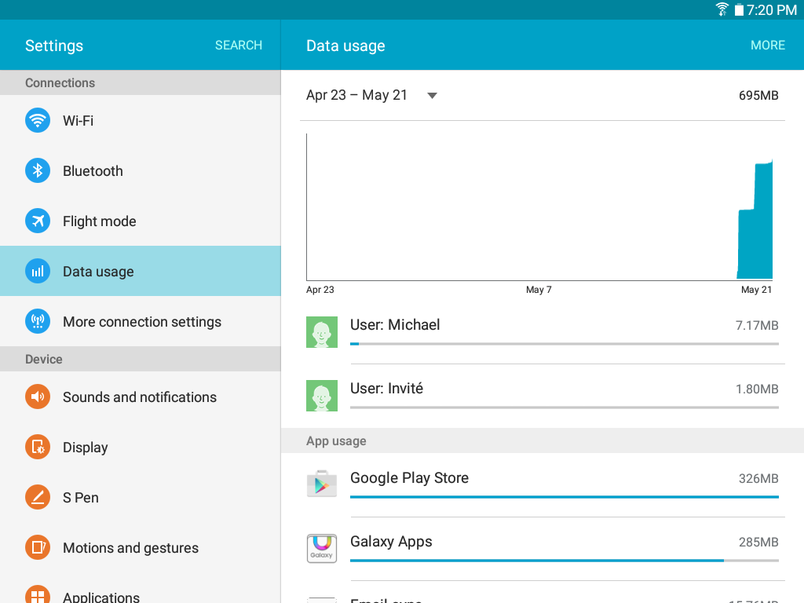Image resolution: width=804 pixels, height=603 pixels.
Task: Tap the Galaxy Apps app icon
Action: click(321, 548)
